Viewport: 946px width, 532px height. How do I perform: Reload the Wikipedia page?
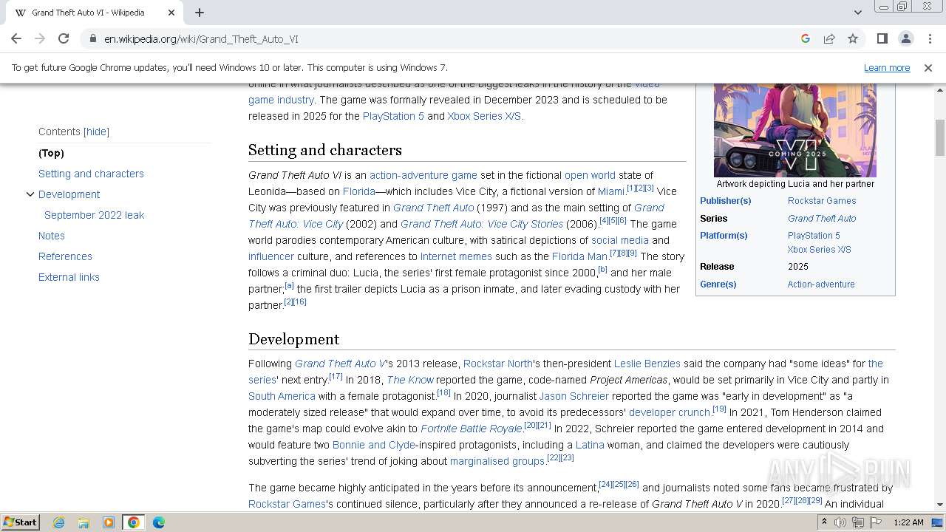[64, 39]
